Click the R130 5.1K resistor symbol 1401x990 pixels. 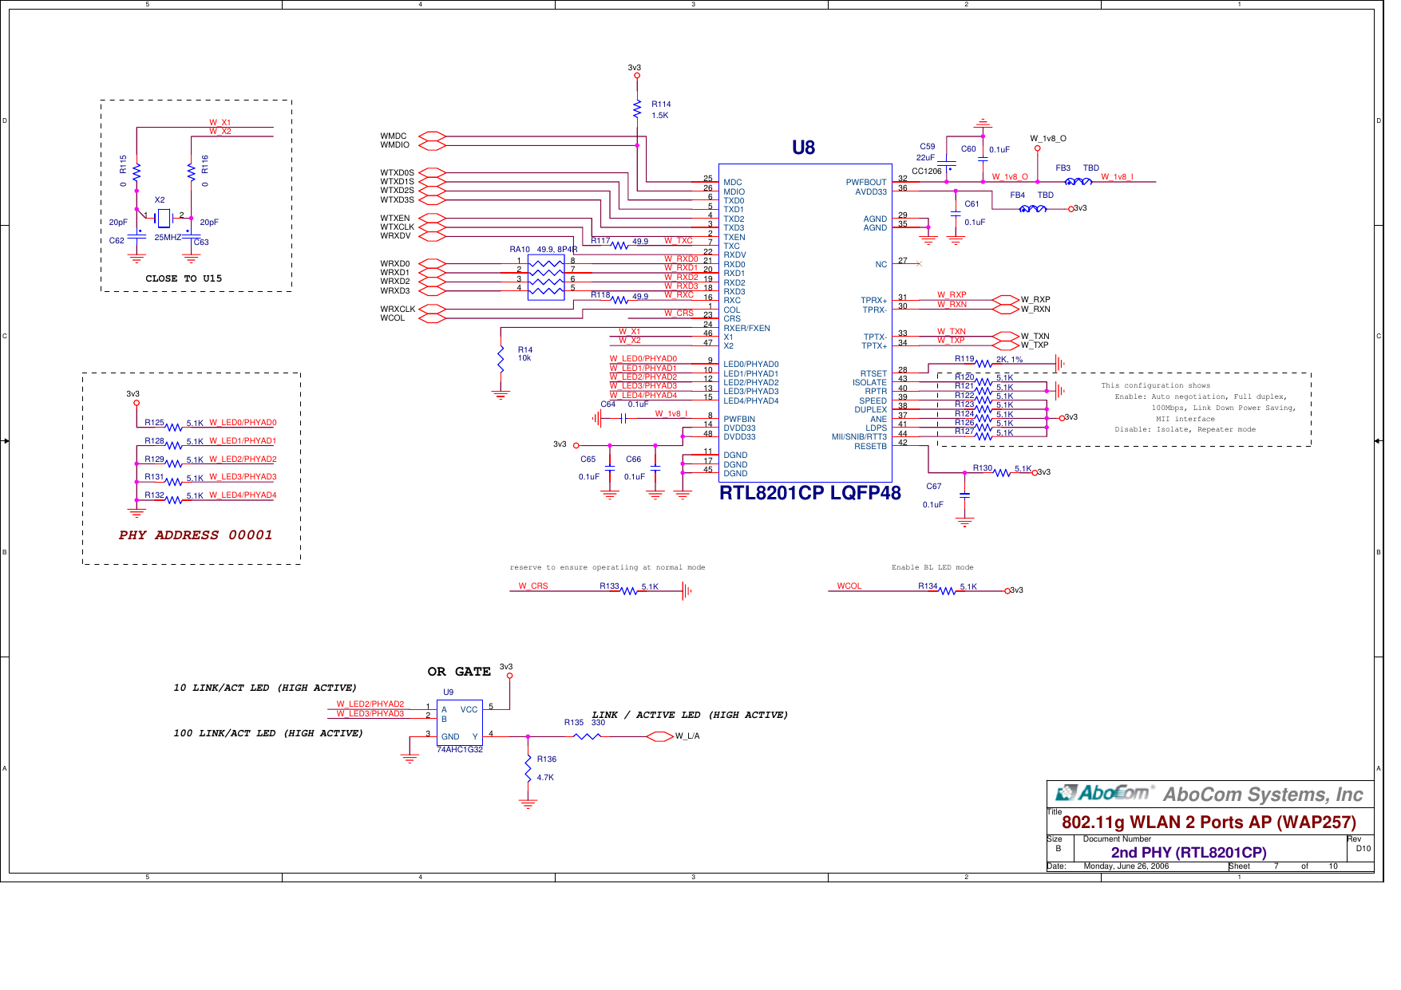1002,473
